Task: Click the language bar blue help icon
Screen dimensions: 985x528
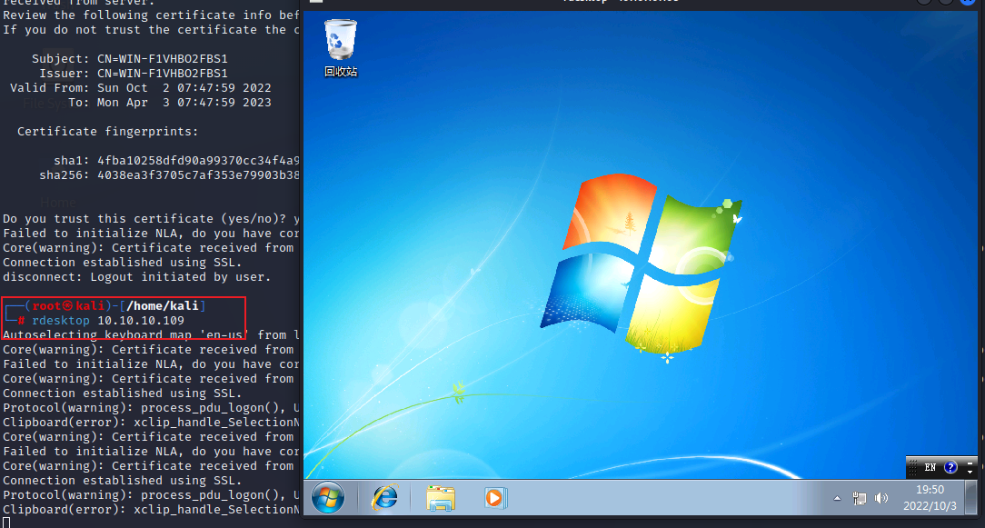Action: pyautogui.click(x=950, y=467)
